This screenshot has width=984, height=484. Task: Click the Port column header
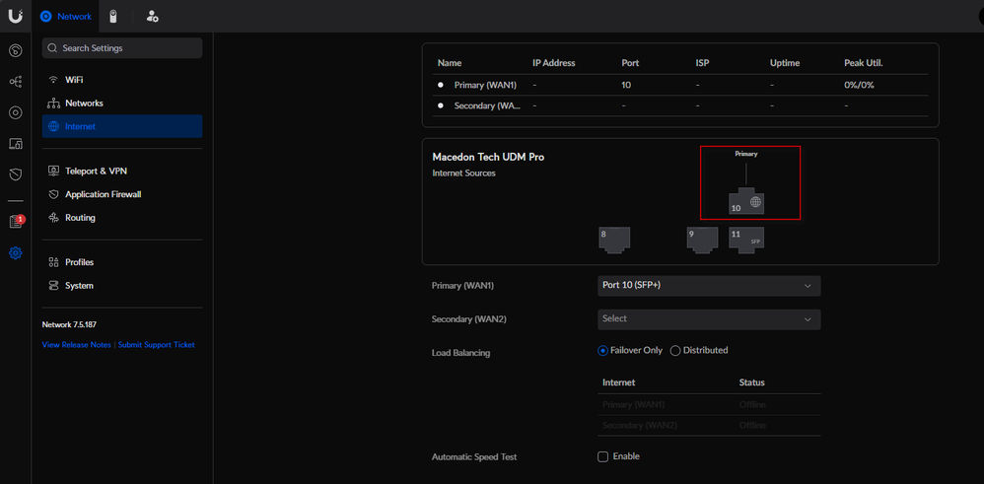[x=630, y=63]
